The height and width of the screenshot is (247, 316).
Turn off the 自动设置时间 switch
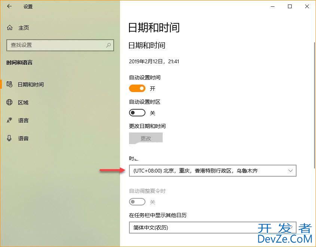point(137,88)
